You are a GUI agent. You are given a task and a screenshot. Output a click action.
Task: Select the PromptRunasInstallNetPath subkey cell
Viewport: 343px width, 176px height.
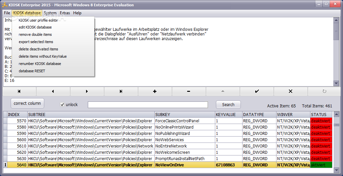(185, 159)
